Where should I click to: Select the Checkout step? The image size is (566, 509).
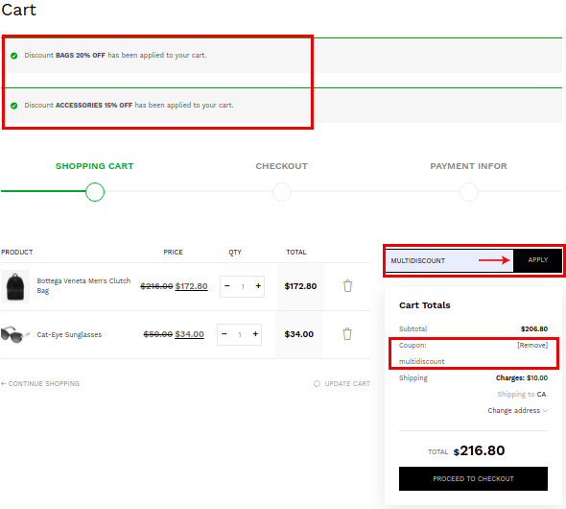click(281, 166)
